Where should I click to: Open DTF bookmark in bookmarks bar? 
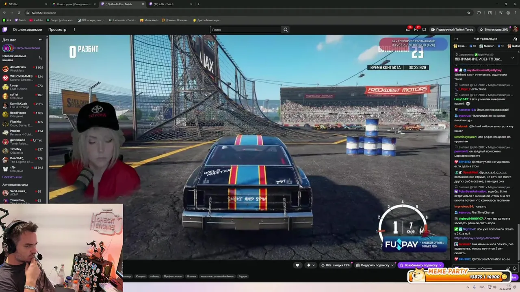91,20
